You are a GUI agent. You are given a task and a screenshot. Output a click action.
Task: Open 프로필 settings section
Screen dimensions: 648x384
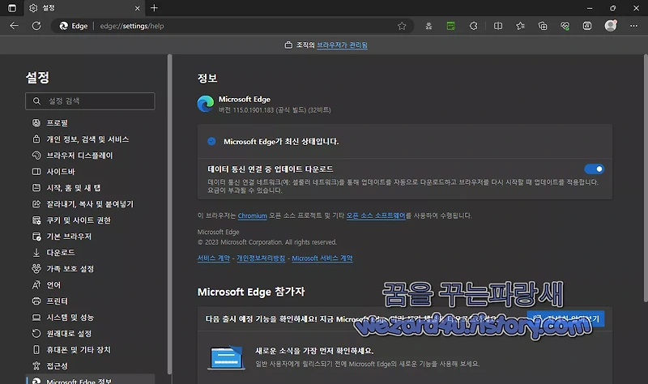point(91,123)
